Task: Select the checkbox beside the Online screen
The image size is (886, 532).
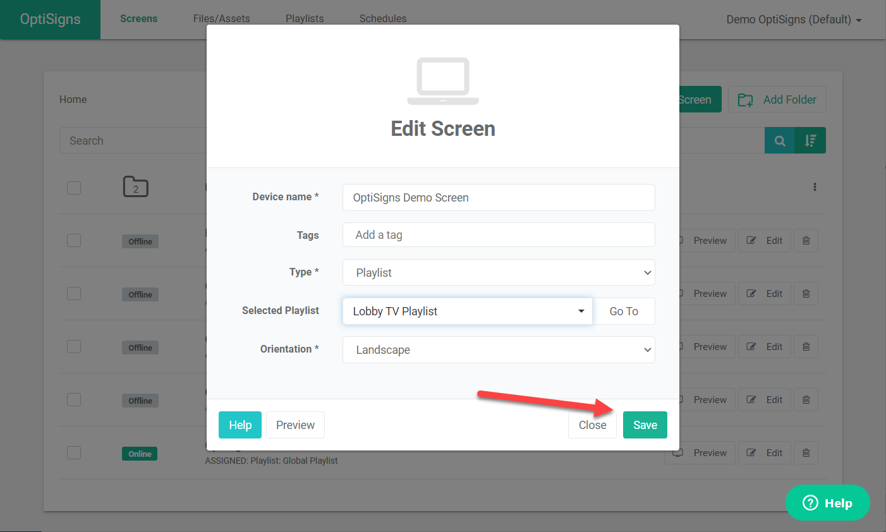Action: point(73,452)
